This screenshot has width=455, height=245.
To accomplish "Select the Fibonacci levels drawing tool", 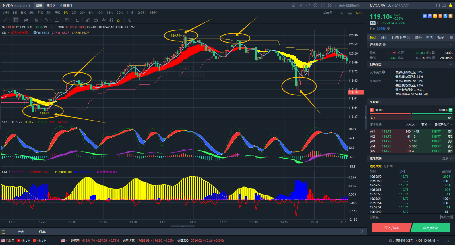I will 36,20.
